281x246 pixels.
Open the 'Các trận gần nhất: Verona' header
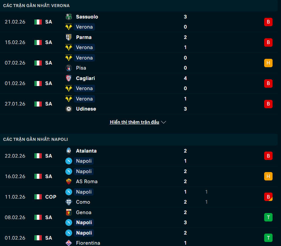coord(36,6)
